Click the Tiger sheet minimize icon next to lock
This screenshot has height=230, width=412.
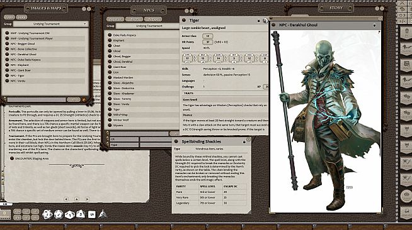click(x=265, y=21)
